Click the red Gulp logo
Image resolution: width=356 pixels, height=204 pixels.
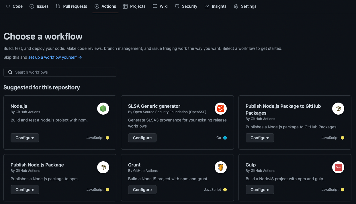338,167
